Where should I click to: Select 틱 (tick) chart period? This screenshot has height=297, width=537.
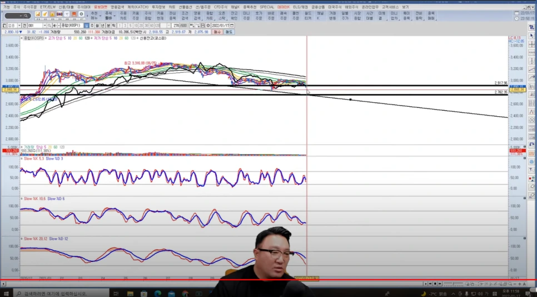(113, 26)
